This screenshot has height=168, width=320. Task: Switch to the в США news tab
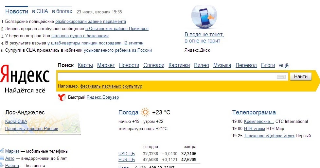pos(40,11)
